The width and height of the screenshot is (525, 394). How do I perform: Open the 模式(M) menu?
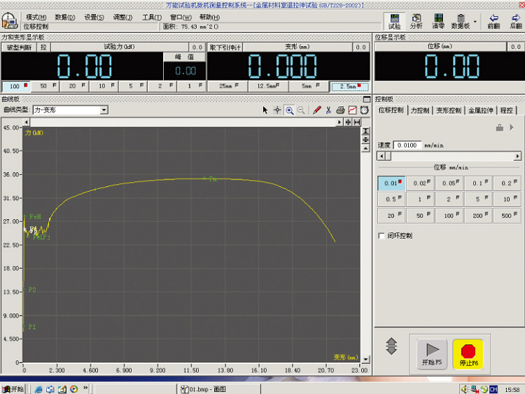pyautogui.click(x=36, y=17)
